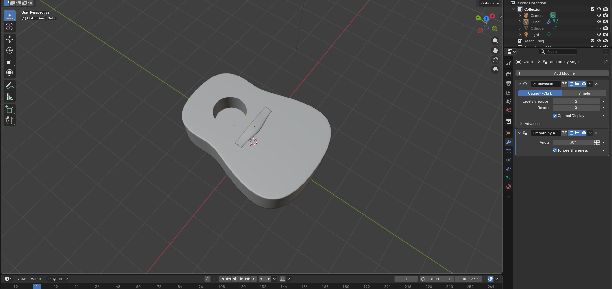Toggle the camera view icon
Image resolution: width=612 pixels, height=289 pixels.
[x=495, y=60]
